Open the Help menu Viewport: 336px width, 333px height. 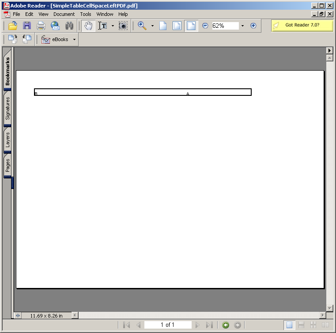(x=123, y=14)
